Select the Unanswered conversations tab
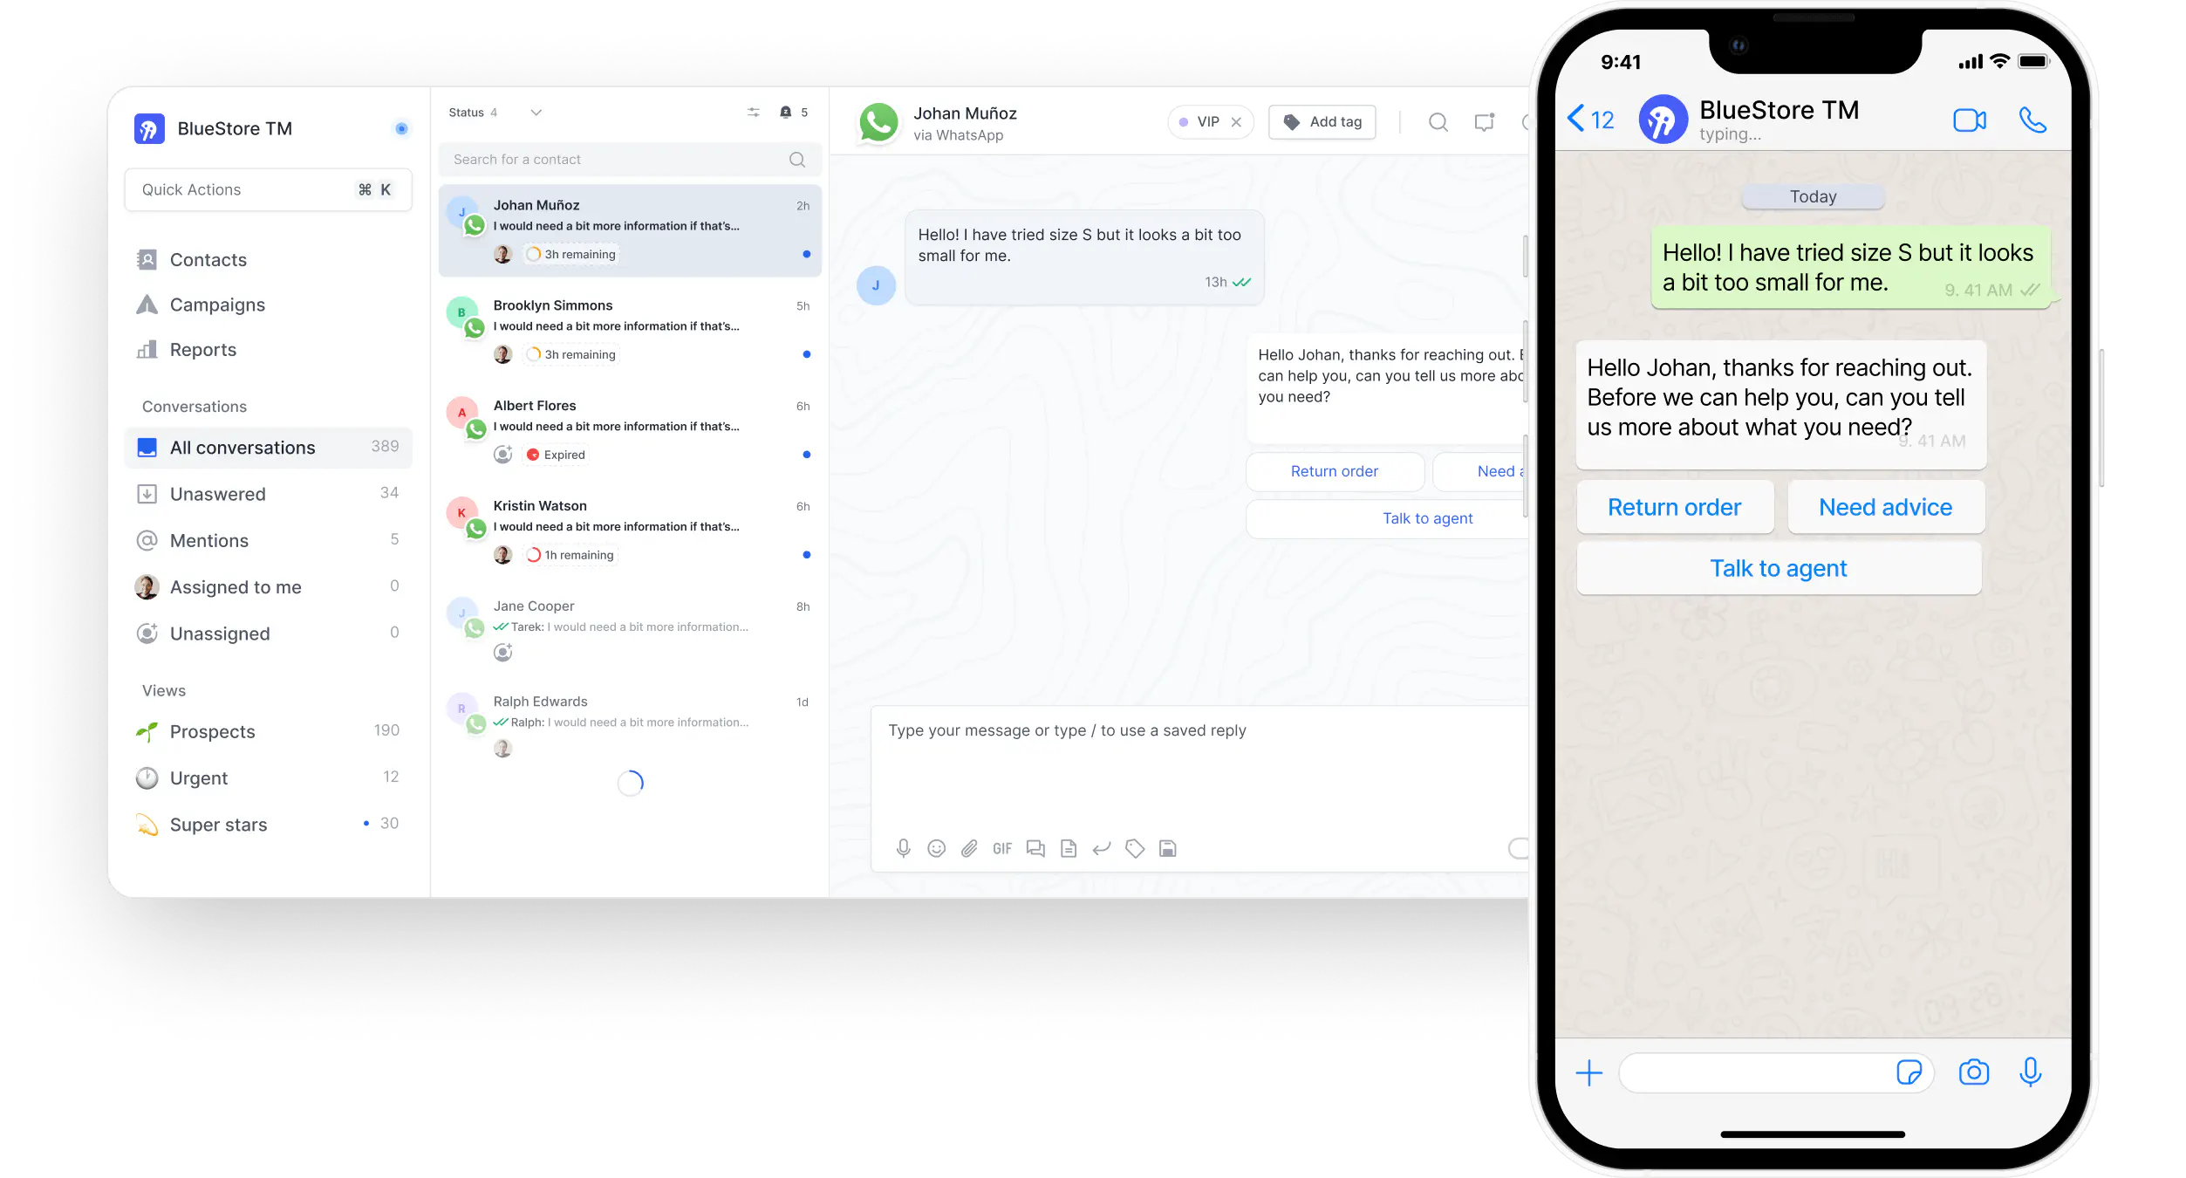 tap(217, 493)
